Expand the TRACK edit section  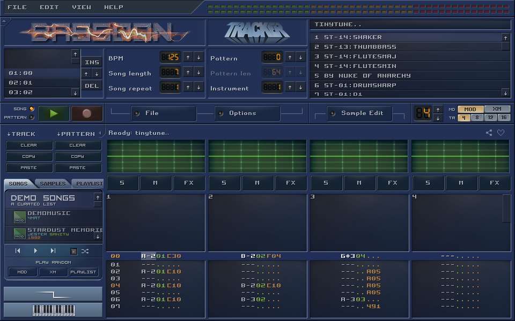point(21,134)
